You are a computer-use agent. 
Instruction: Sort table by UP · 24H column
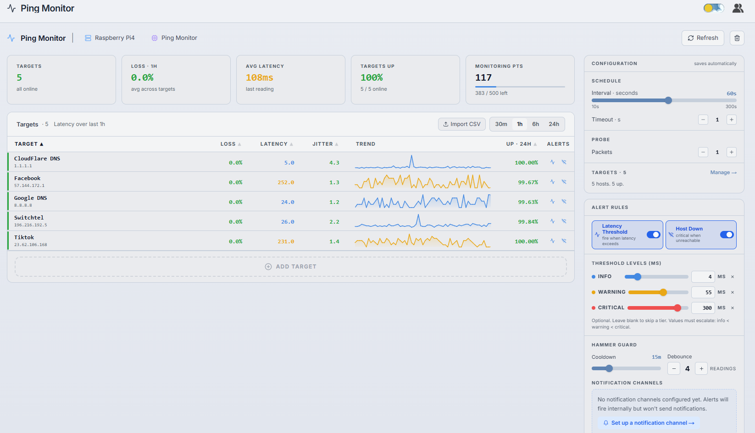pyautogui.click(x=522, y=144)
